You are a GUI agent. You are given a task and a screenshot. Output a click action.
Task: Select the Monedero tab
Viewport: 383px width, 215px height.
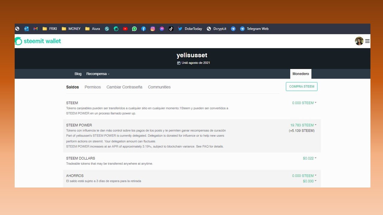[x=301, y=74]
